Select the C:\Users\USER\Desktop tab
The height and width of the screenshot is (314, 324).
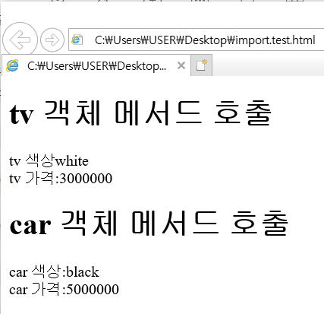[96, 65]
